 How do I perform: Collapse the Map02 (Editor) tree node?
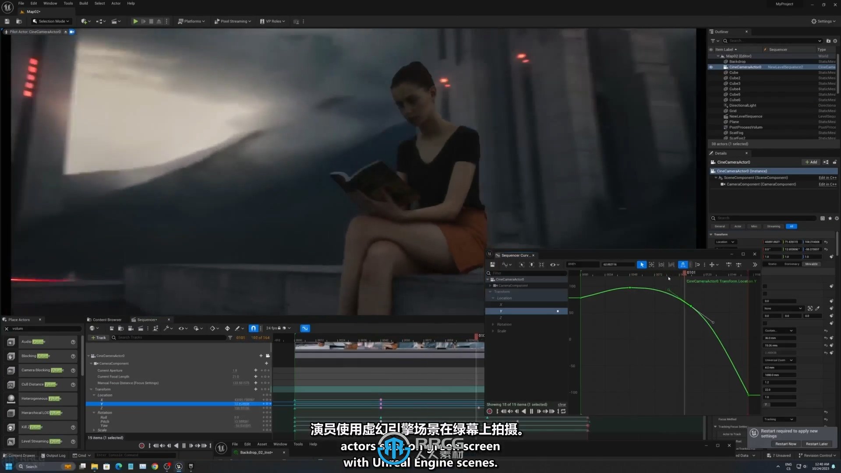click(x=718, y=56)
